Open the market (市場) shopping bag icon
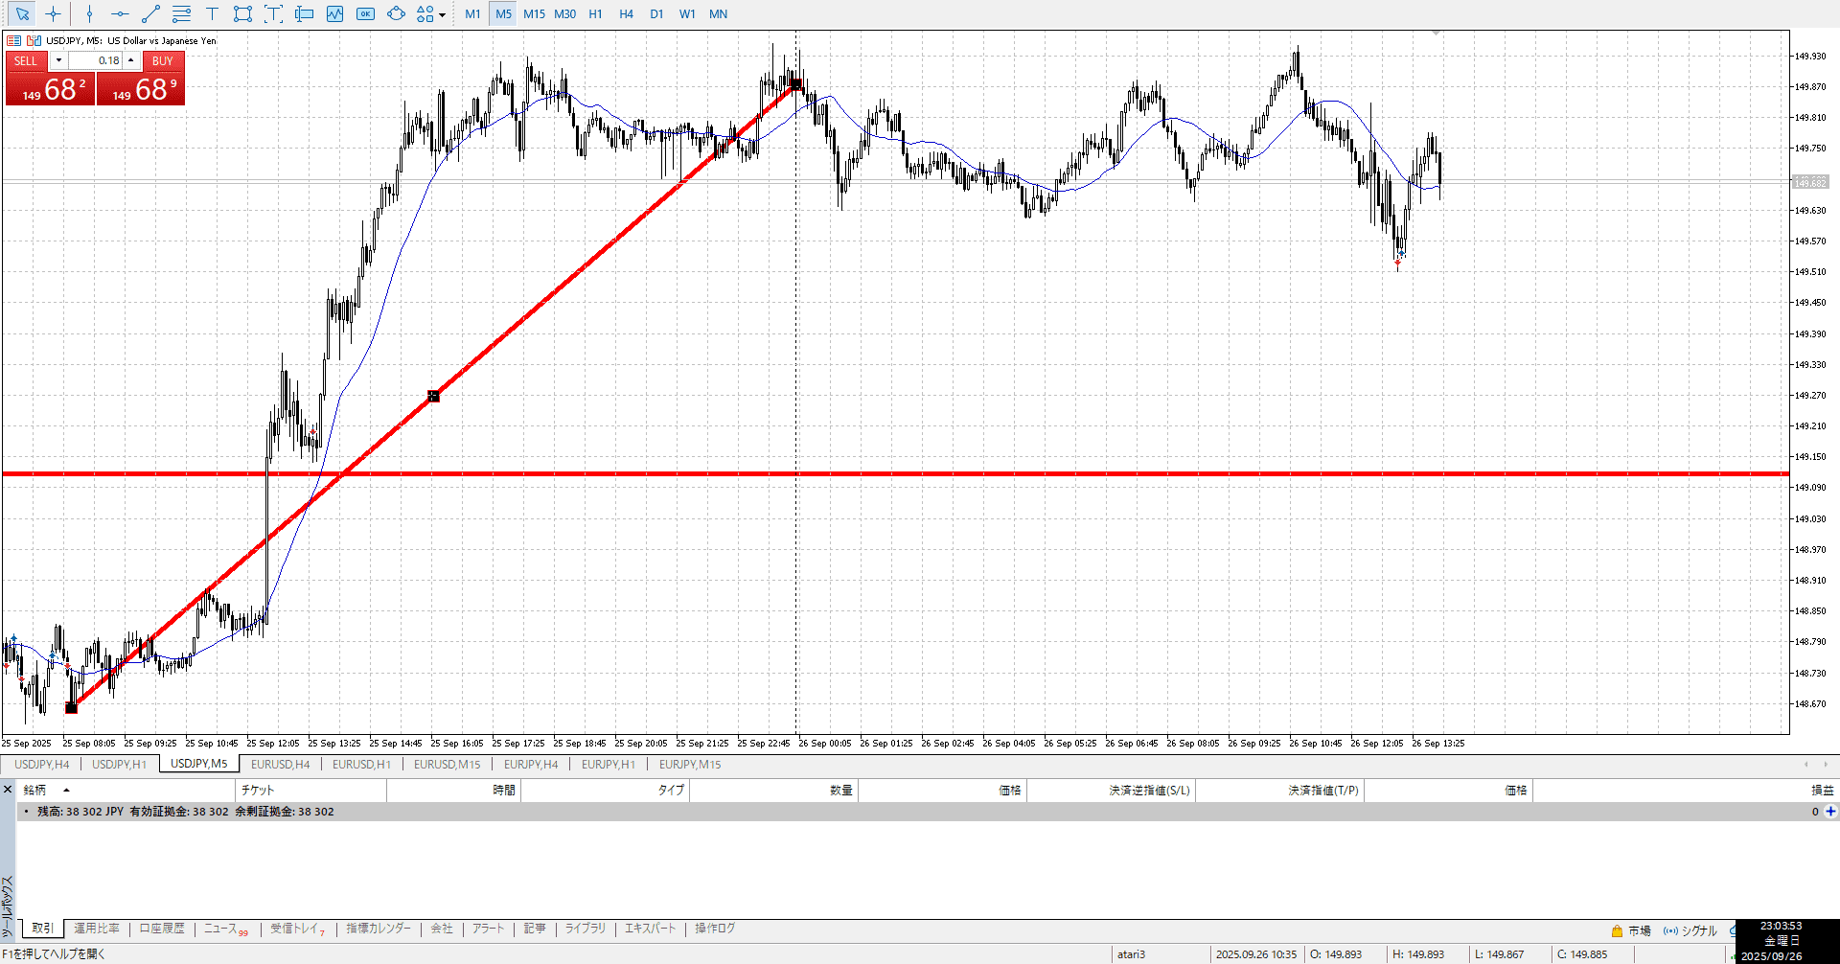Screen dimensions: 1840x964 1617,930
